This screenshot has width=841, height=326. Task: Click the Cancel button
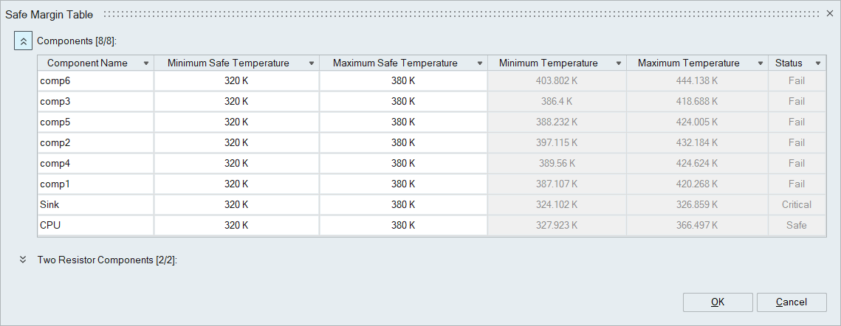(792, 302)
